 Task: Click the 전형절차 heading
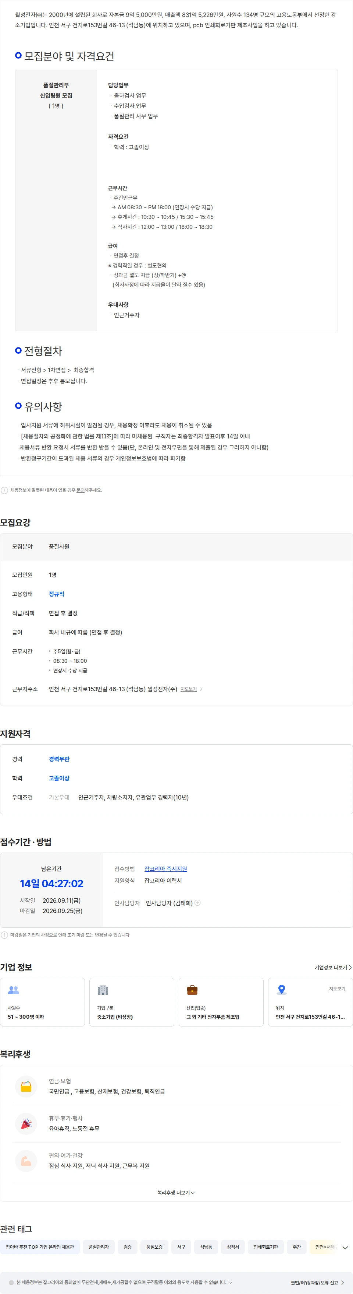coord(43,351)
